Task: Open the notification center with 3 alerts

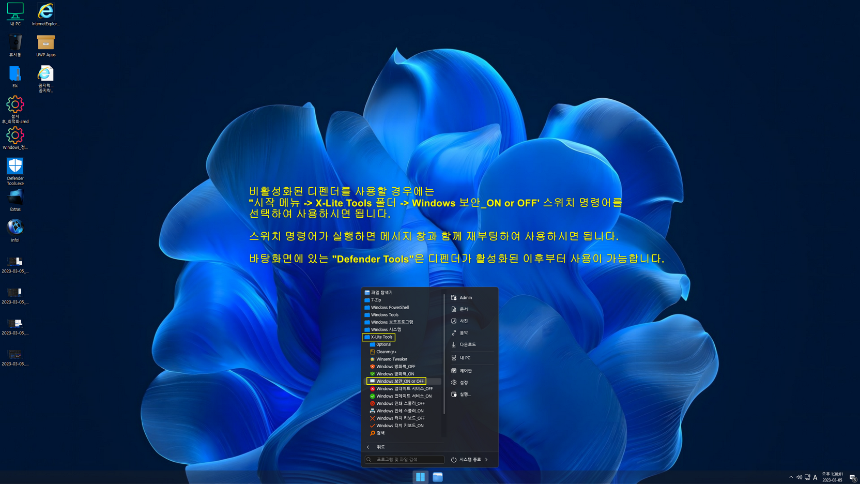Action: (853, 477)
